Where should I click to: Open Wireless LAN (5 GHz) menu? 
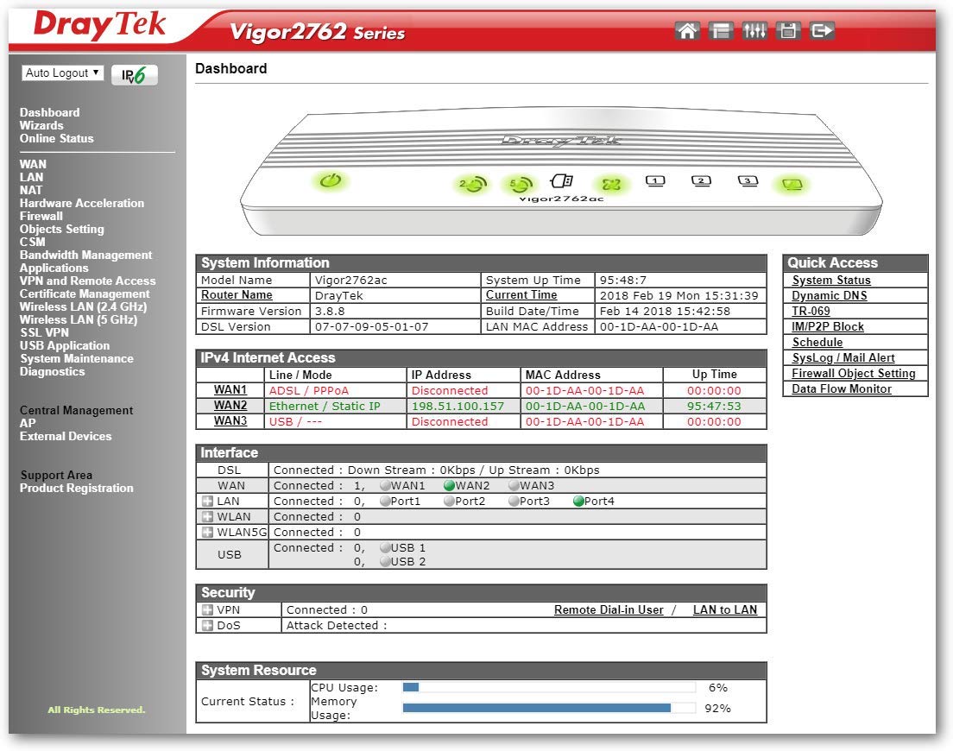pos(79,319)
